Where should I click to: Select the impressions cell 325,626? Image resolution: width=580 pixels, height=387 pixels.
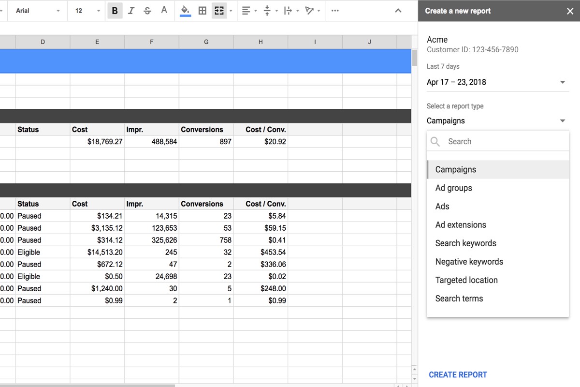coord(152,240)
